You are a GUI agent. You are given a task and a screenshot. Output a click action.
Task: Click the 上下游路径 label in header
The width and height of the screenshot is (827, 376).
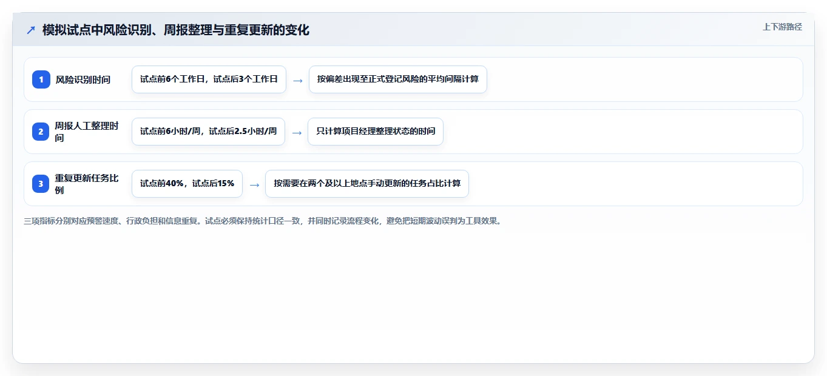coord(782,27)
